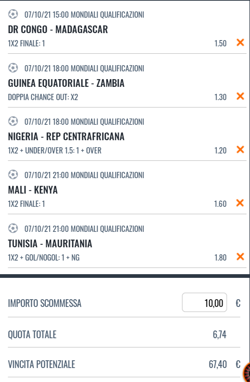Remove Guinea Equatoriale - Zambia selection X icon
Screen dimensions: 250x382
pos(240,96)
